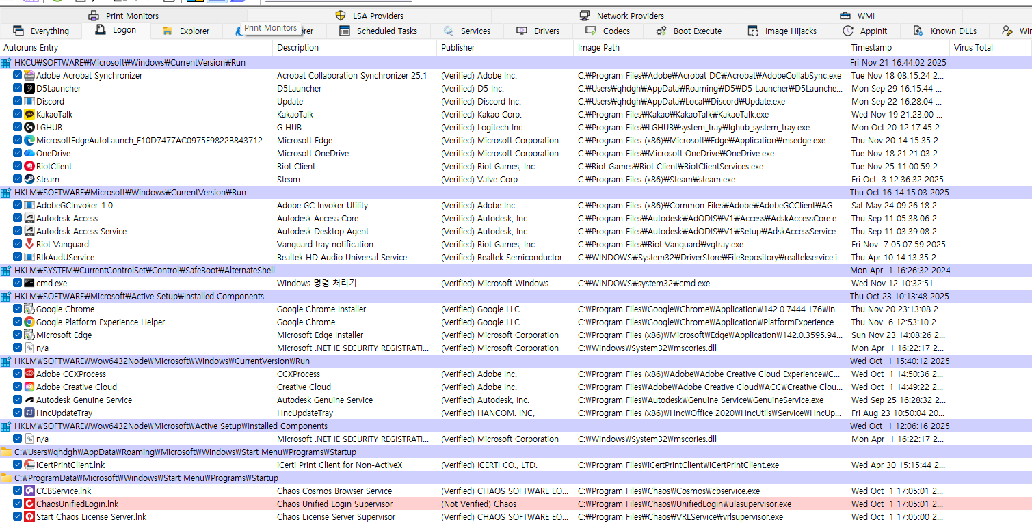Toggle the HncUpdateTray checkbox
This screenshot has width=1032, height=524.
(x=18, y=413)
